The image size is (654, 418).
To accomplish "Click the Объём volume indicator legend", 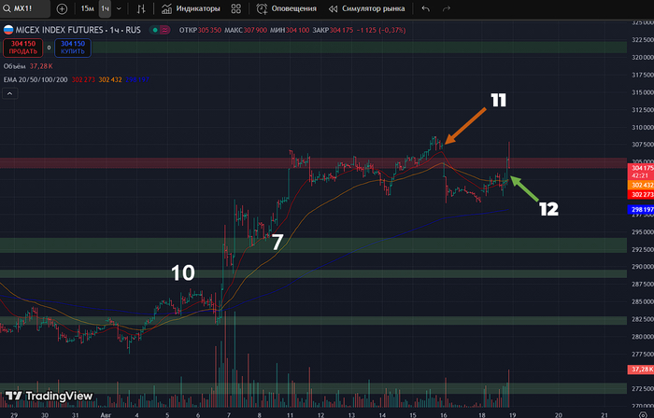I will pos(15,66).
